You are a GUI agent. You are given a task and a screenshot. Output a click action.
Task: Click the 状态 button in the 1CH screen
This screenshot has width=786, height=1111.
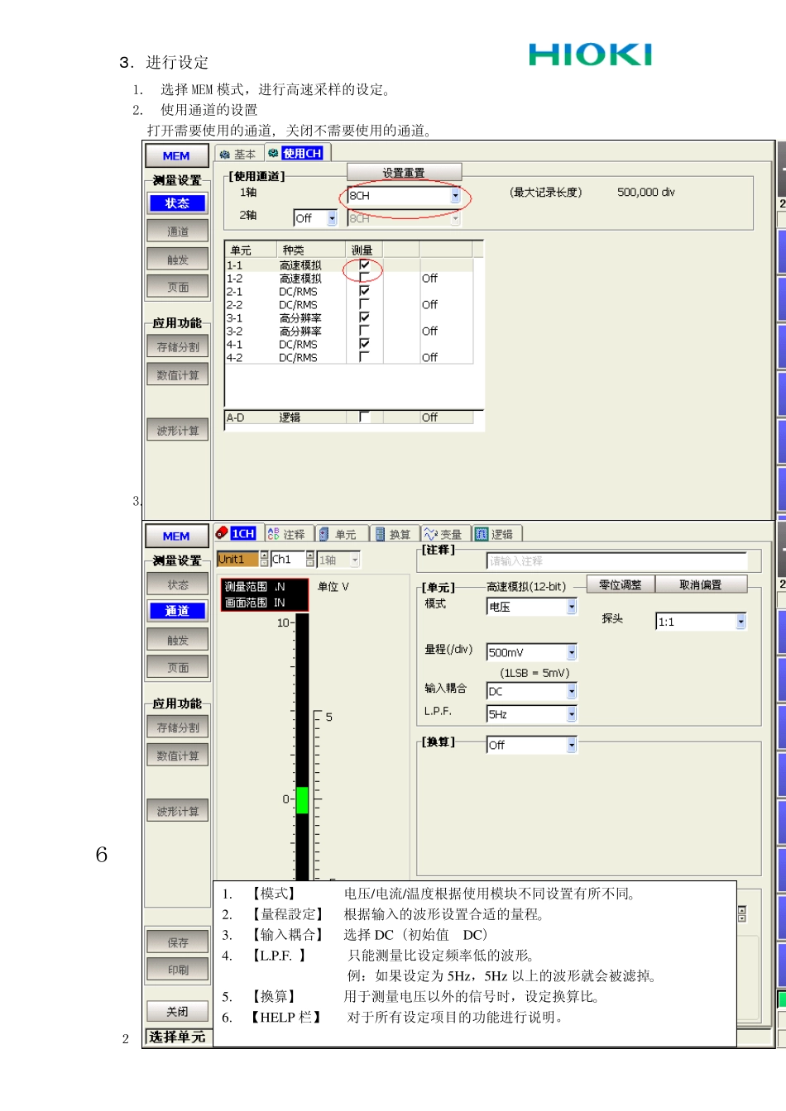[x=177, y=584]
